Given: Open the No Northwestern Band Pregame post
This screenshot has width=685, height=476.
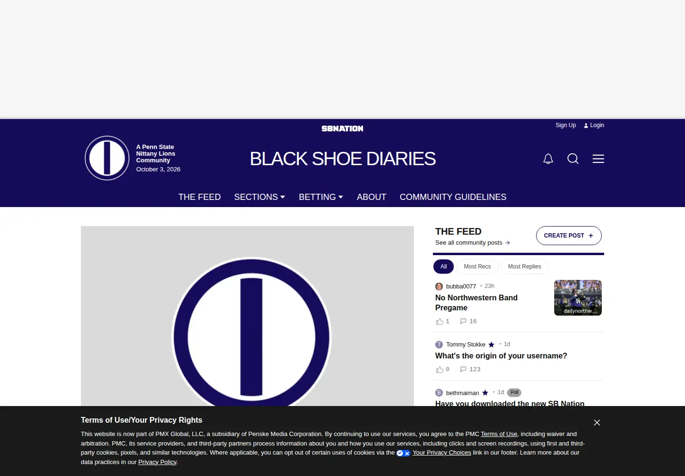Looking at the screenshot, I should tap(476, 303).
